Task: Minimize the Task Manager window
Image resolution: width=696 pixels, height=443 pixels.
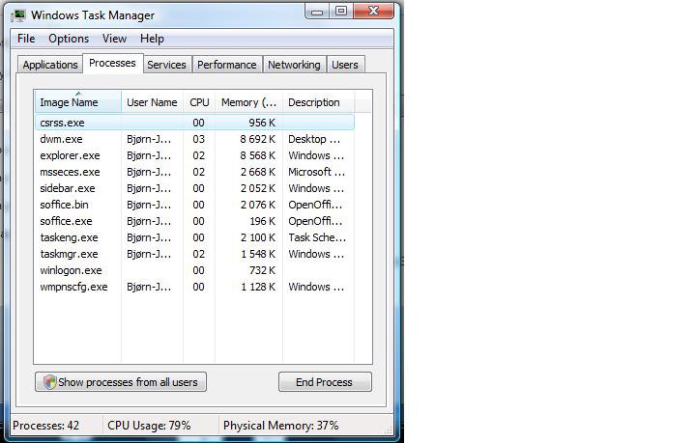Action: [317, 12]
